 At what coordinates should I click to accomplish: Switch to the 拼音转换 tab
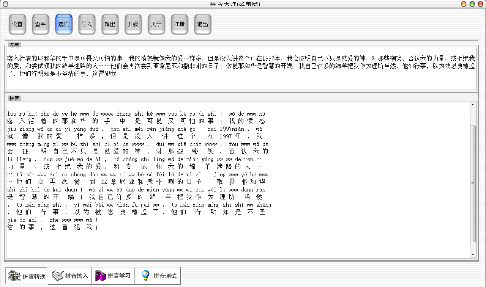[27, 276]
